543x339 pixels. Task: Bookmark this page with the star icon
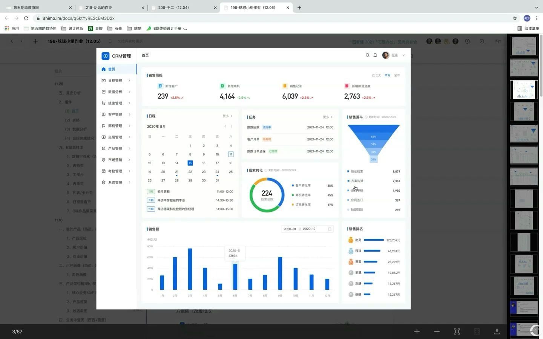click(515, 18)
